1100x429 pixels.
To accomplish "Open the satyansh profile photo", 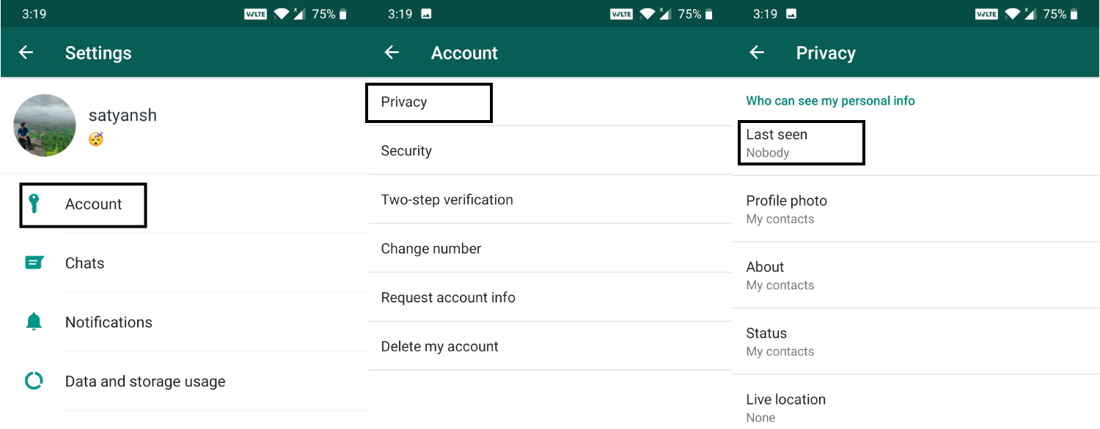I will tap(45, 125).
